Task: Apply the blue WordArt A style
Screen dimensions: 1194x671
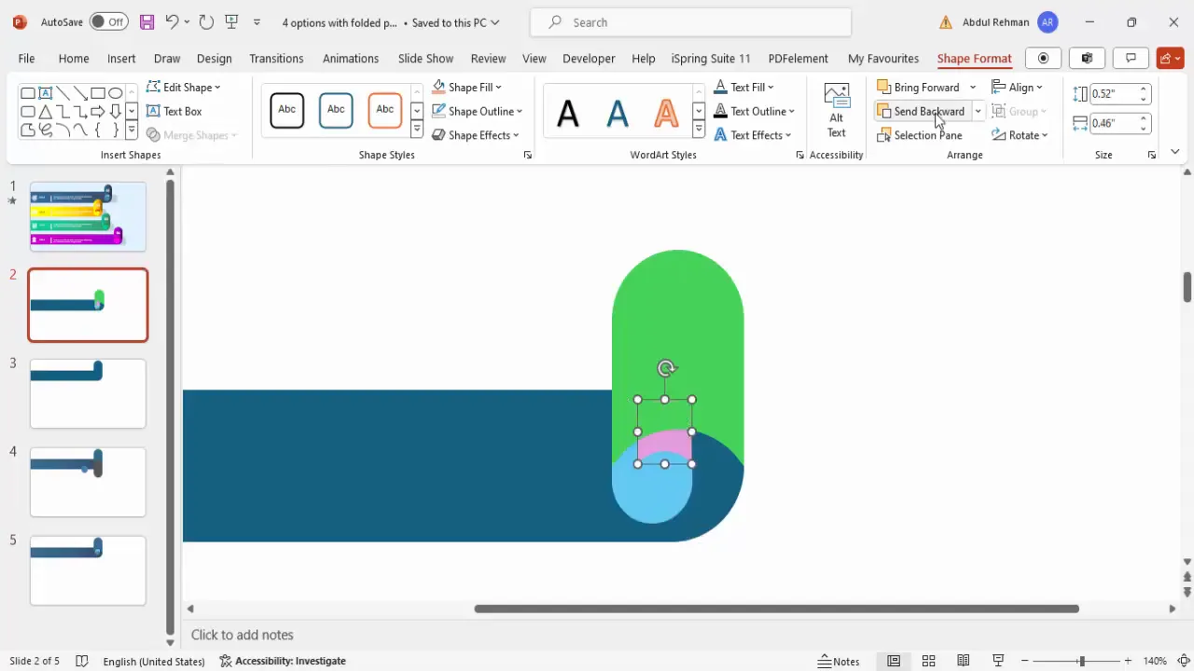Action: point(618,113)
